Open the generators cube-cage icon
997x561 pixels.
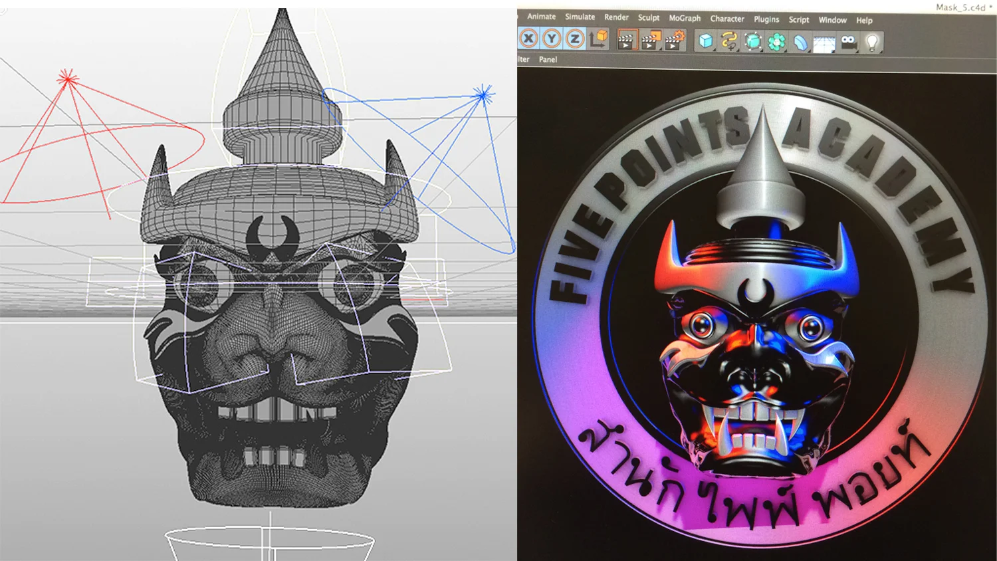(x=753, y=42)
